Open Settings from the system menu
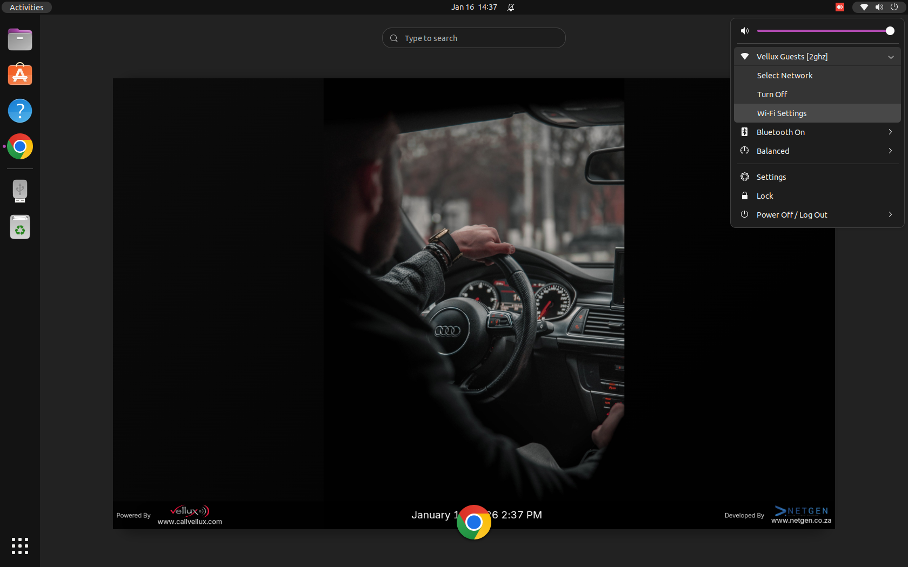This screenshot has width=908, height=567. point(771,177)
